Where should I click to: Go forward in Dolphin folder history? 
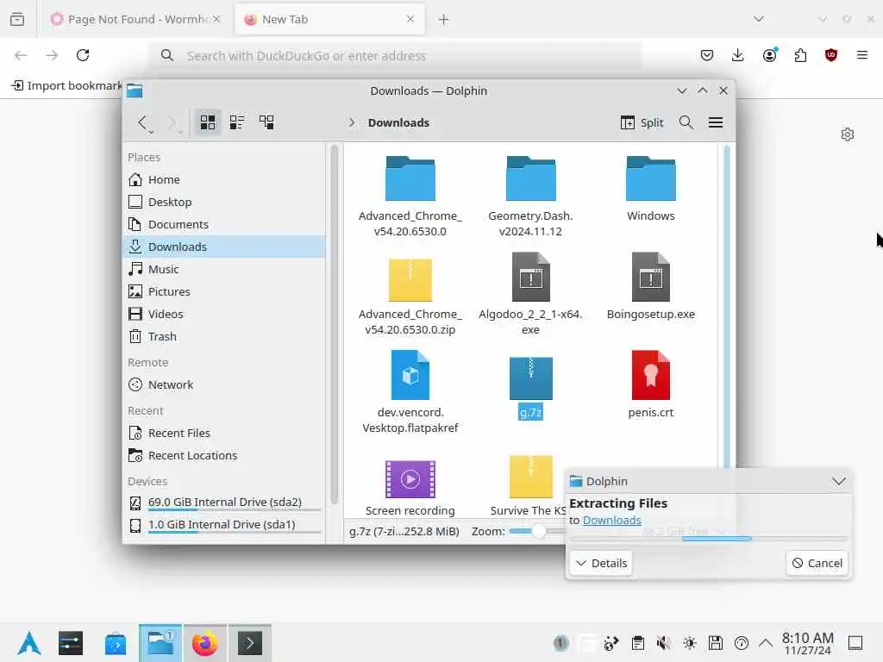click(172, 122)
